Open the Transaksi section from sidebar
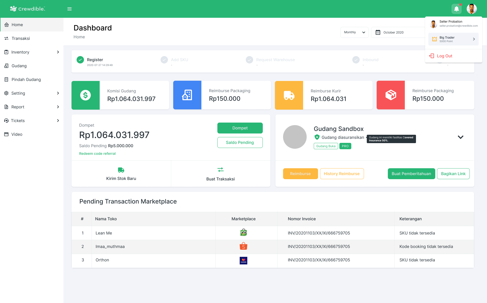Viewport: 487px width, 303px height. [x=21, y=38]
